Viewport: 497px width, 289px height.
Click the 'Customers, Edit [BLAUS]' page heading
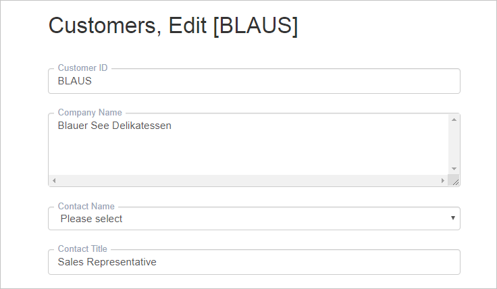point(173,26)
